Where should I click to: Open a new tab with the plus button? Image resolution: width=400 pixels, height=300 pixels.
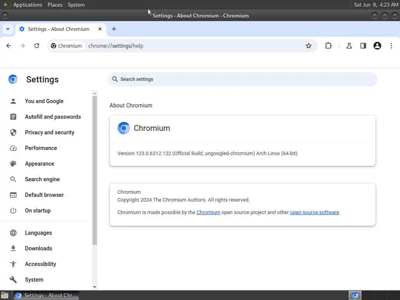[x=114, y=29]
